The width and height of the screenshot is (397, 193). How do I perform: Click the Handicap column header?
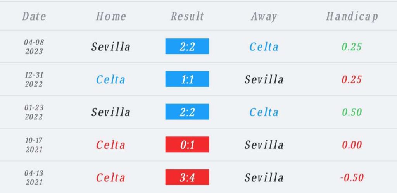pyautogui.click(x=352, y=17)
